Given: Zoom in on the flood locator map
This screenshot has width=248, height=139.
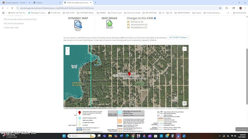Looking at the screenshot, I should 67,49.
